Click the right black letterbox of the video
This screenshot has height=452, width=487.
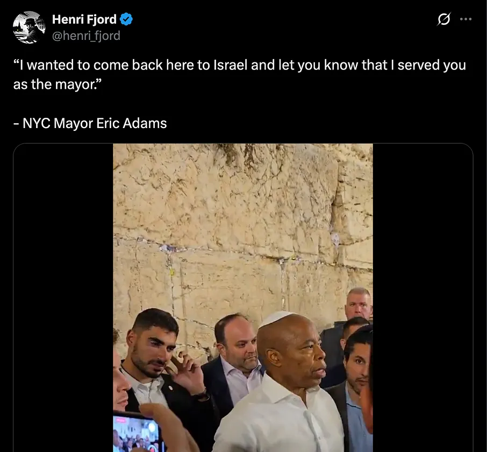[422, 298]
